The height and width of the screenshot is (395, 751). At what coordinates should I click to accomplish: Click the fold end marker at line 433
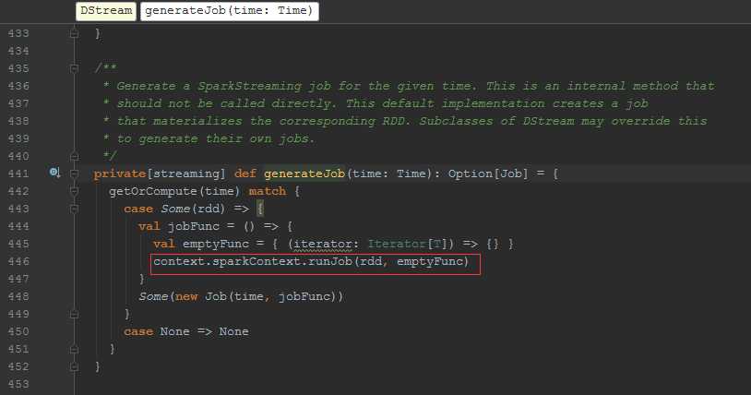74,33
